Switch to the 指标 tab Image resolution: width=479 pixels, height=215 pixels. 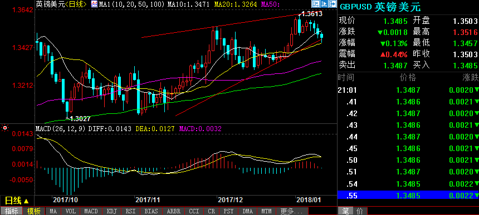coord(11,211)
